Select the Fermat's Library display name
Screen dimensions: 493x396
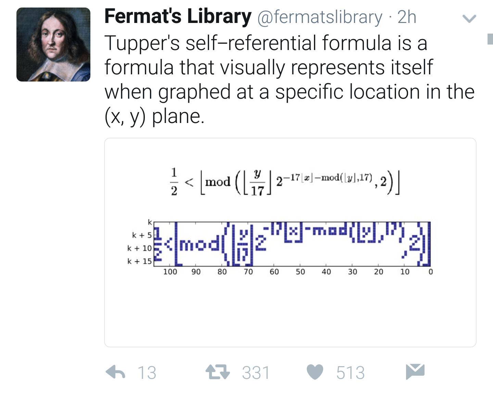click(x=177, y=16)
